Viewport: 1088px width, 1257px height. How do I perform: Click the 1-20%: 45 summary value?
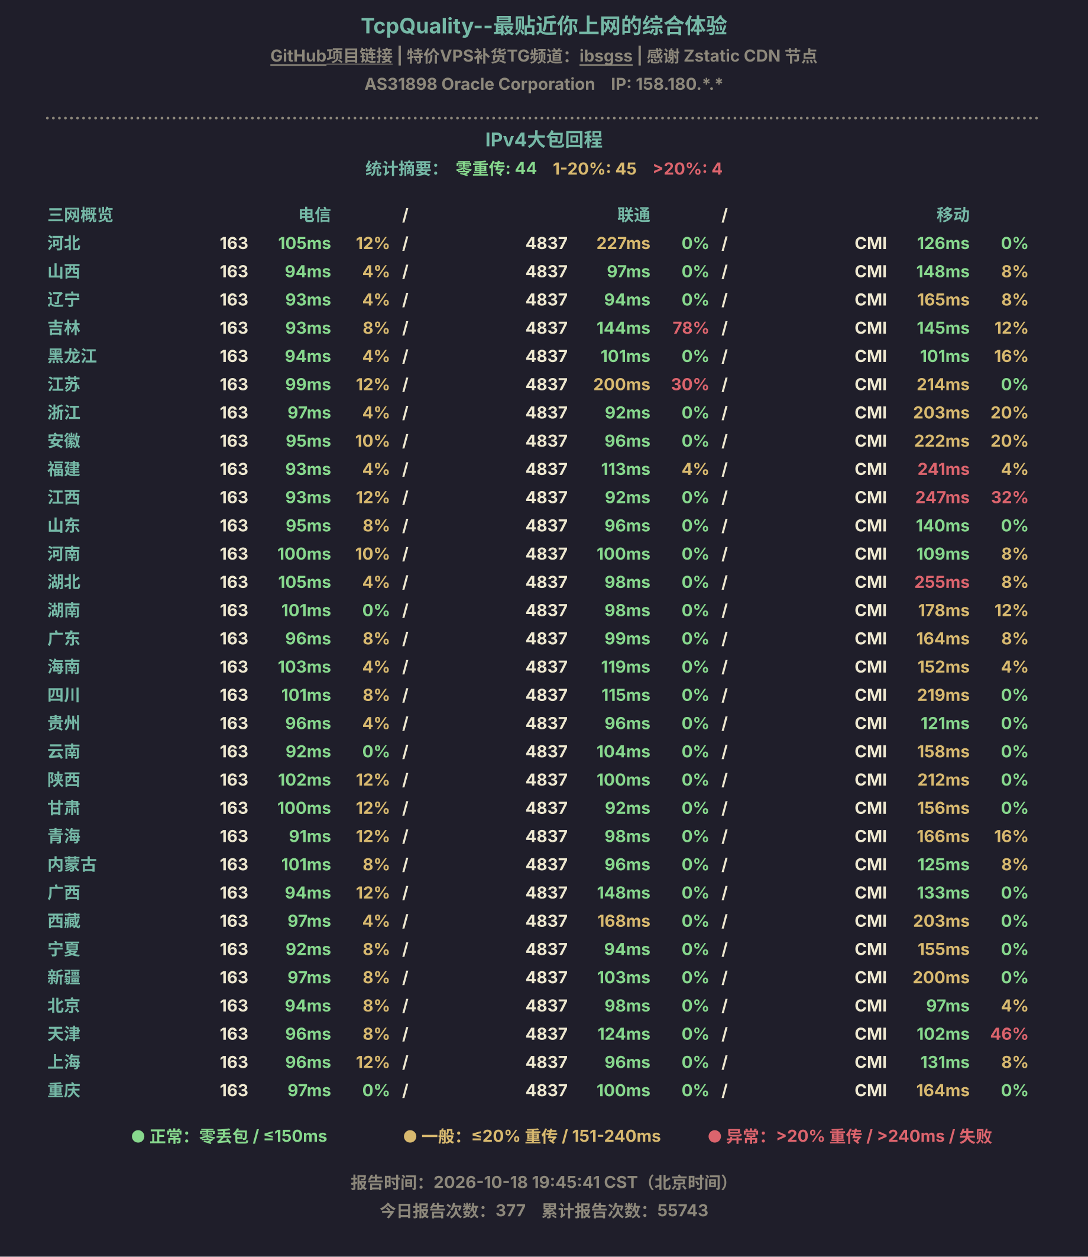594,169
